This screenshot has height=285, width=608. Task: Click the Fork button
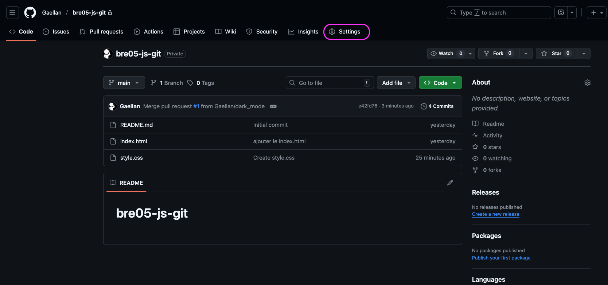(x=499, y=54)
